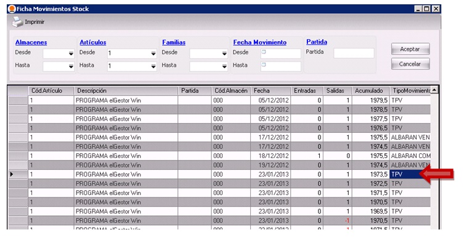Viewport: 467px width, 251px height.
Task: Click into the Partida input field
Action: point(349,54)
